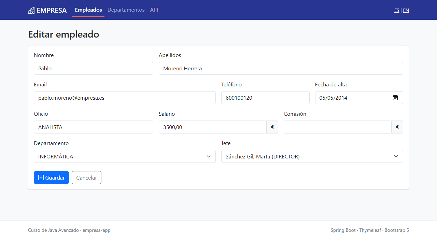Image resolution: width=437 pixels, height=239 pixels.
Task: Click the euro addon beside Salario
Action: click(272, 127)
